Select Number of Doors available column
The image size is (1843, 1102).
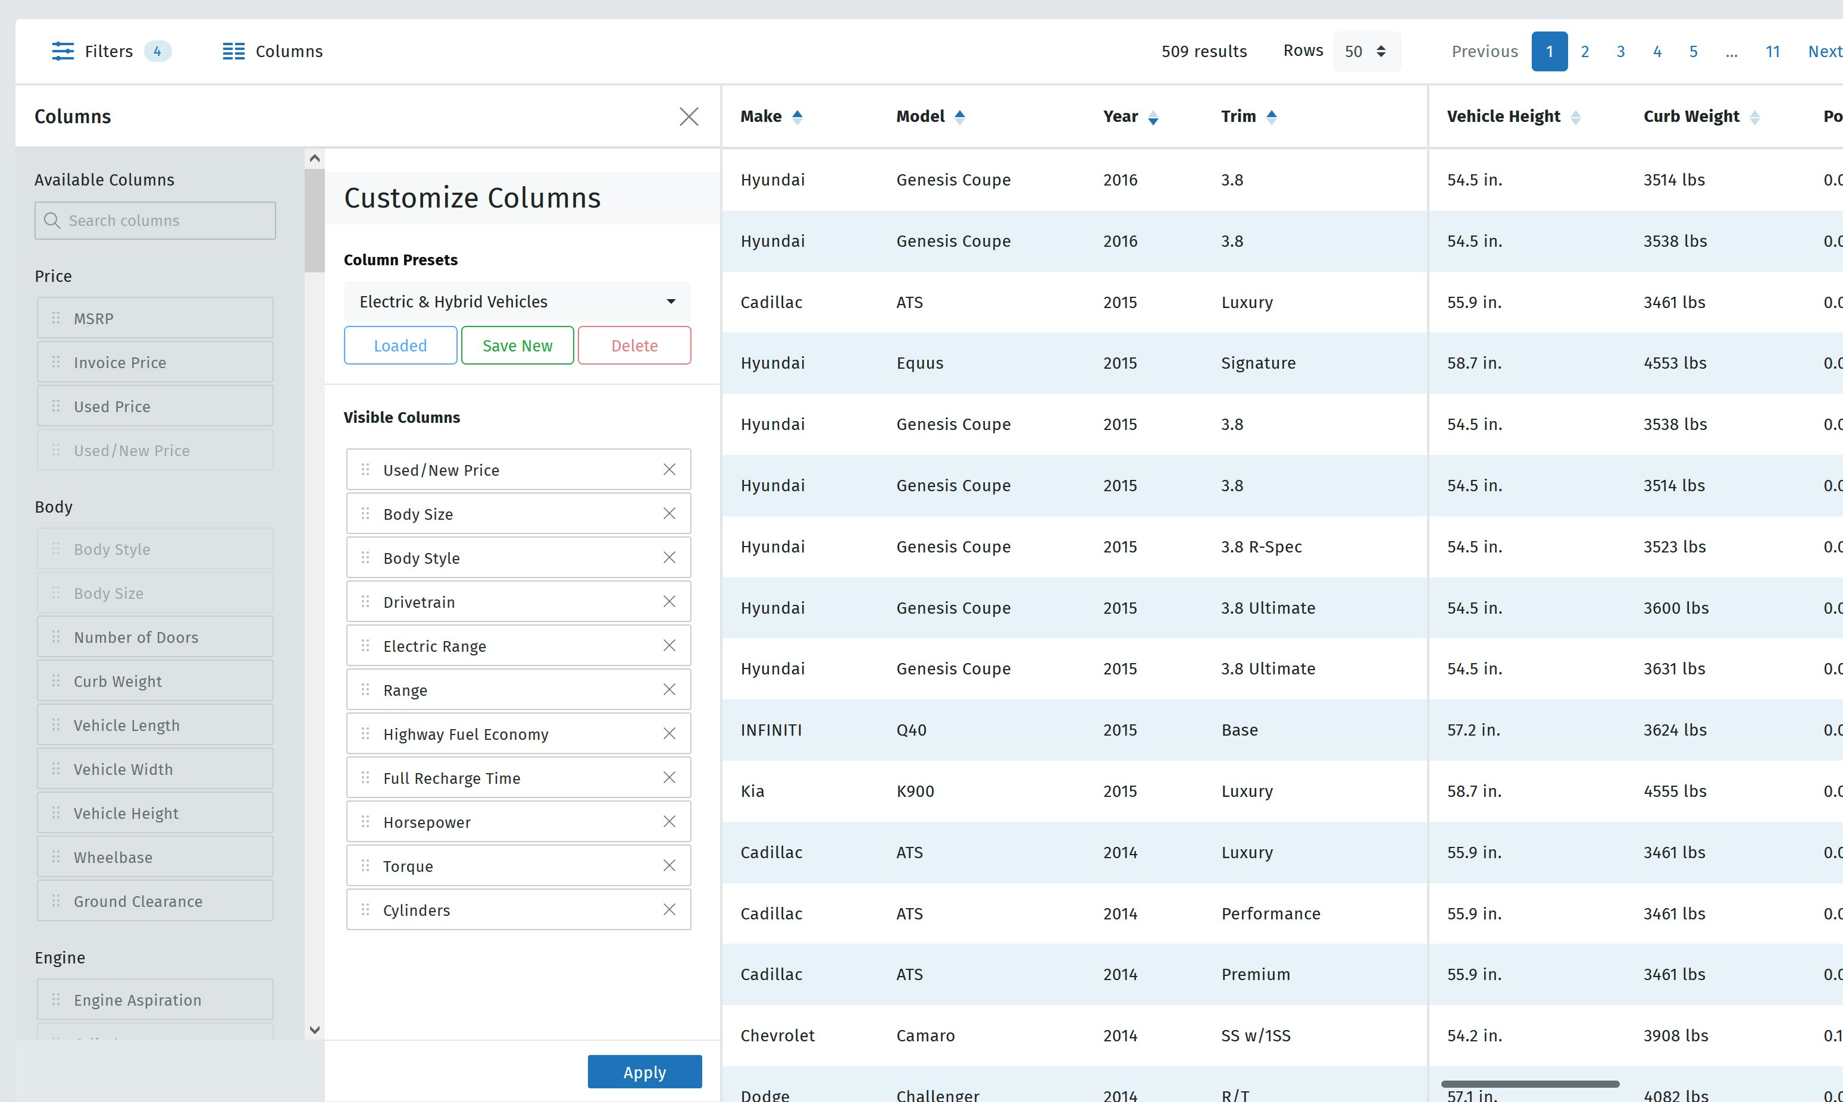[x=155, y=637]
